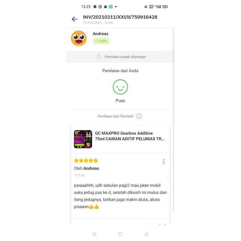This screenshot has width=241, height=241.
Task: Open the GC MAXPRO product thumbnail
Action: point(83,139)
